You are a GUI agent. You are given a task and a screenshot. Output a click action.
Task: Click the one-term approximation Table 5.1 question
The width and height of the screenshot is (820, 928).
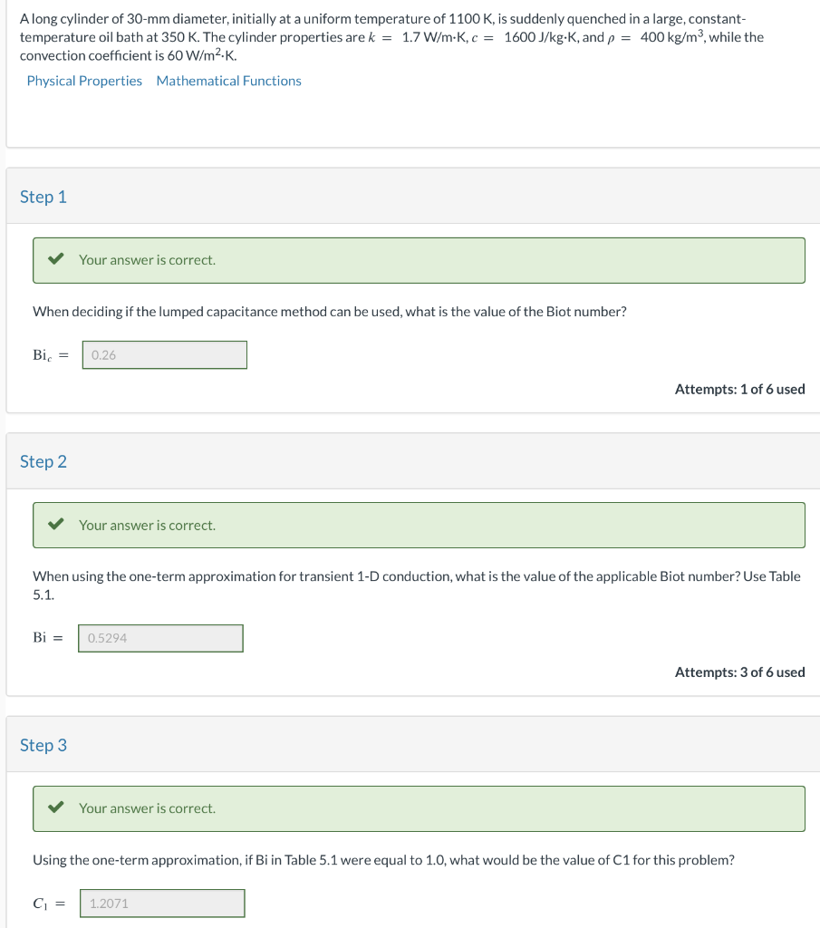(x=417, y=585)
